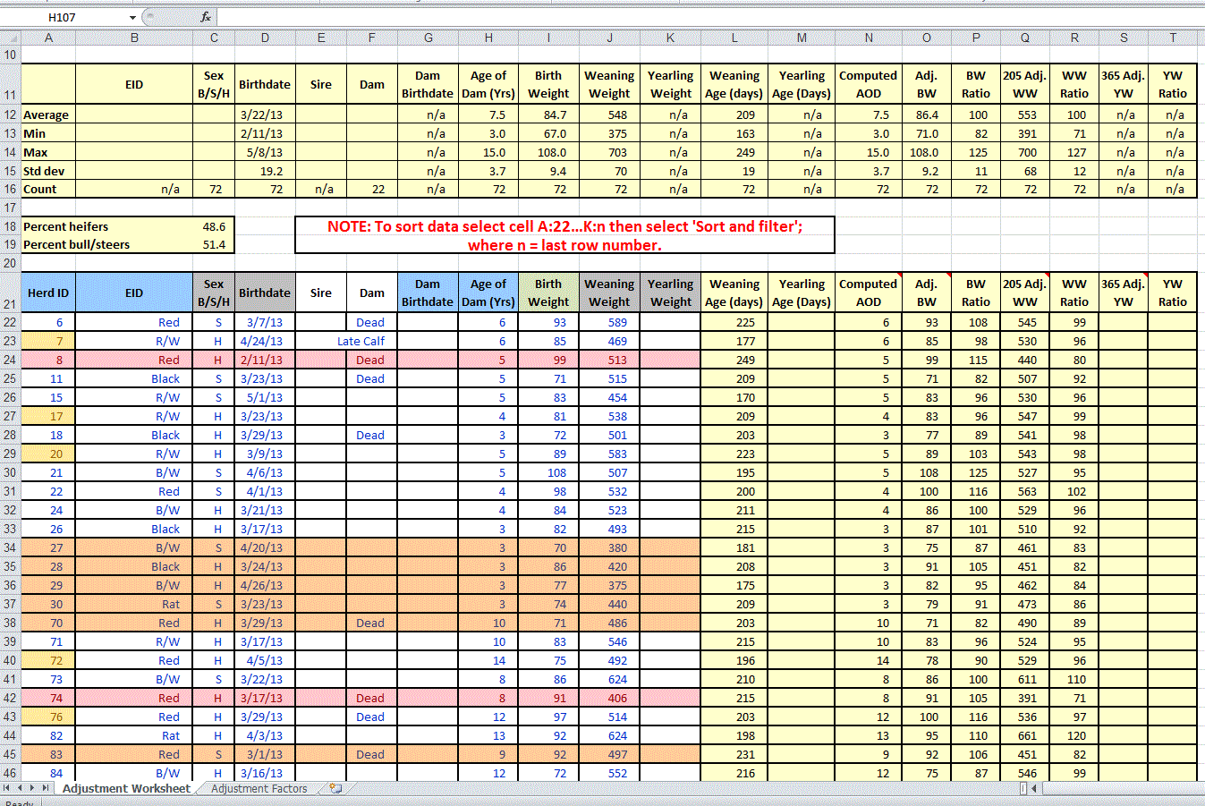1205x806 pixels.
Task: Switch to Adjustment Factors sheet tab
Action: [x=259, y=789]
